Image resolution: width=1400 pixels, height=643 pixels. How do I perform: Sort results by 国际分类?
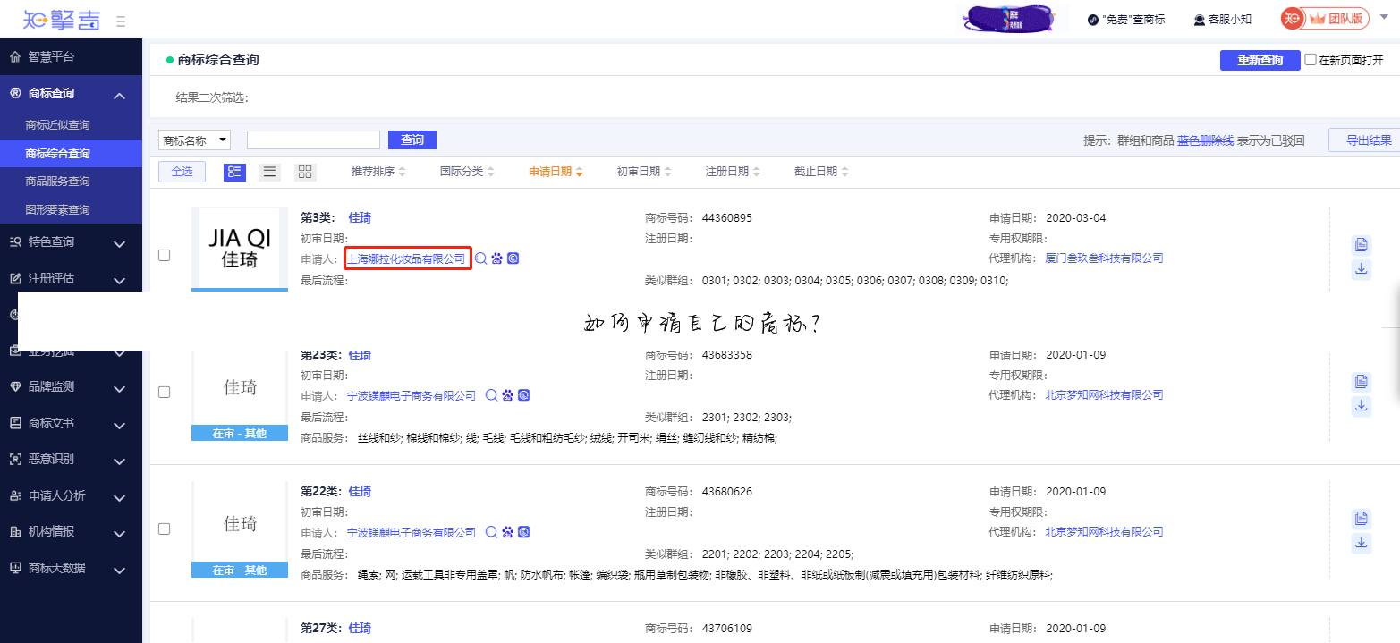(466, 172)
